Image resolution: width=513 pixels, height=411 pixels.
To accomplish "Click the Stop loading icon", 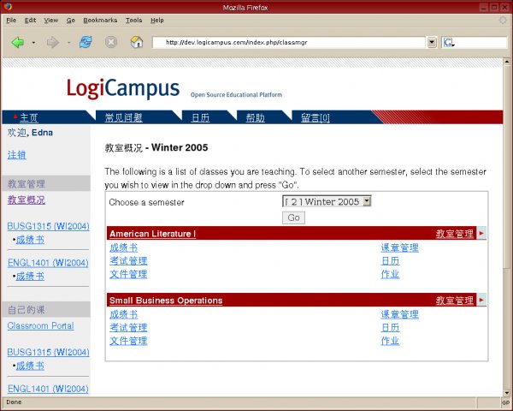I will tap(111, 42).
